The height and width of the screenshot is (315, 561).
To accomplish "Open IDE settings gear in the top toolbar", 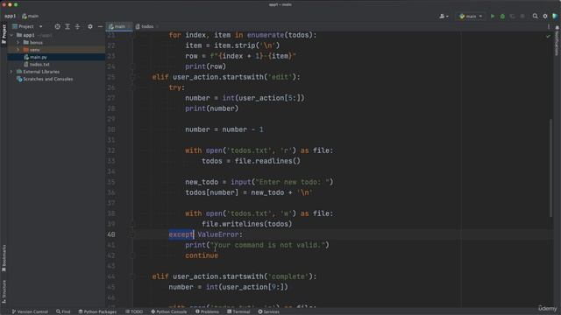I will tap(545, 16).
